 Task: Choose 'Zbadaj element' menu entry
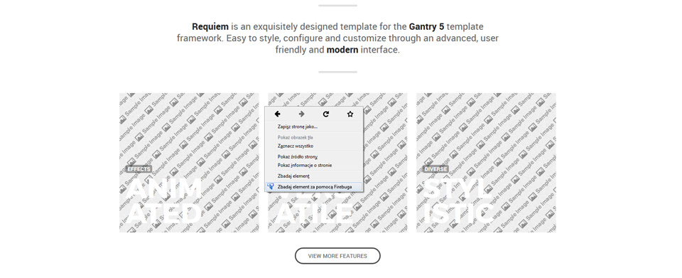[x=313, y=176]
